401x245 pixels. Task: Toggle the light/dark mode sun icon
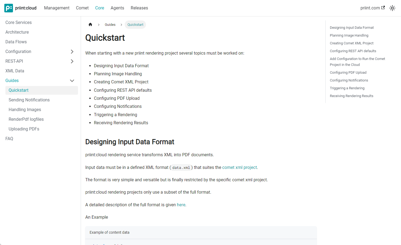point(392,8)
